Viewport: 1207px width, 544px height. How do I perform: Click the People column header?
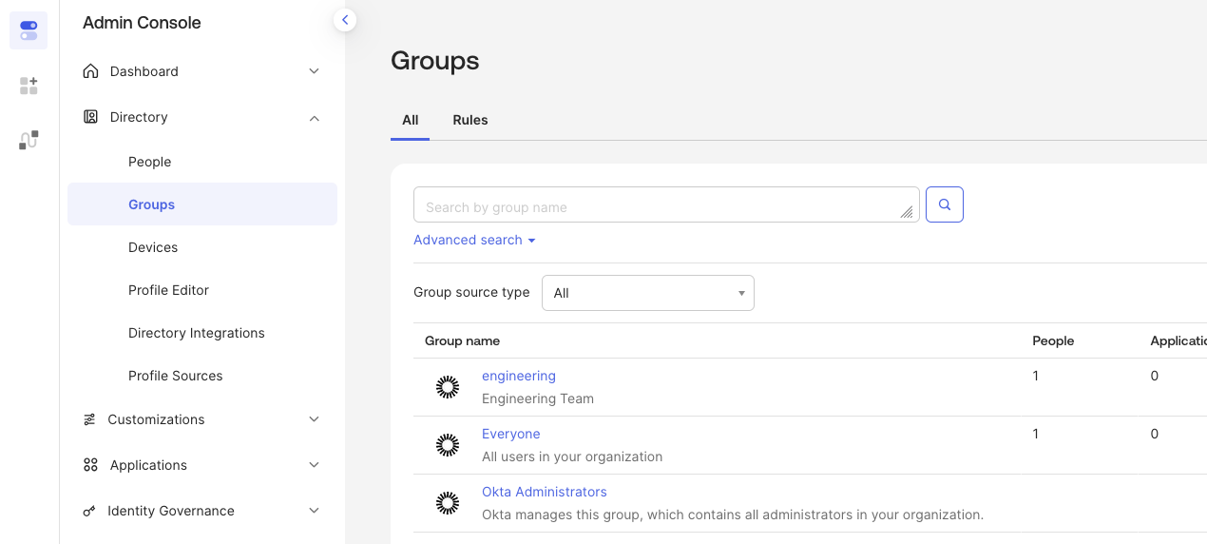tap(1053, 340)
